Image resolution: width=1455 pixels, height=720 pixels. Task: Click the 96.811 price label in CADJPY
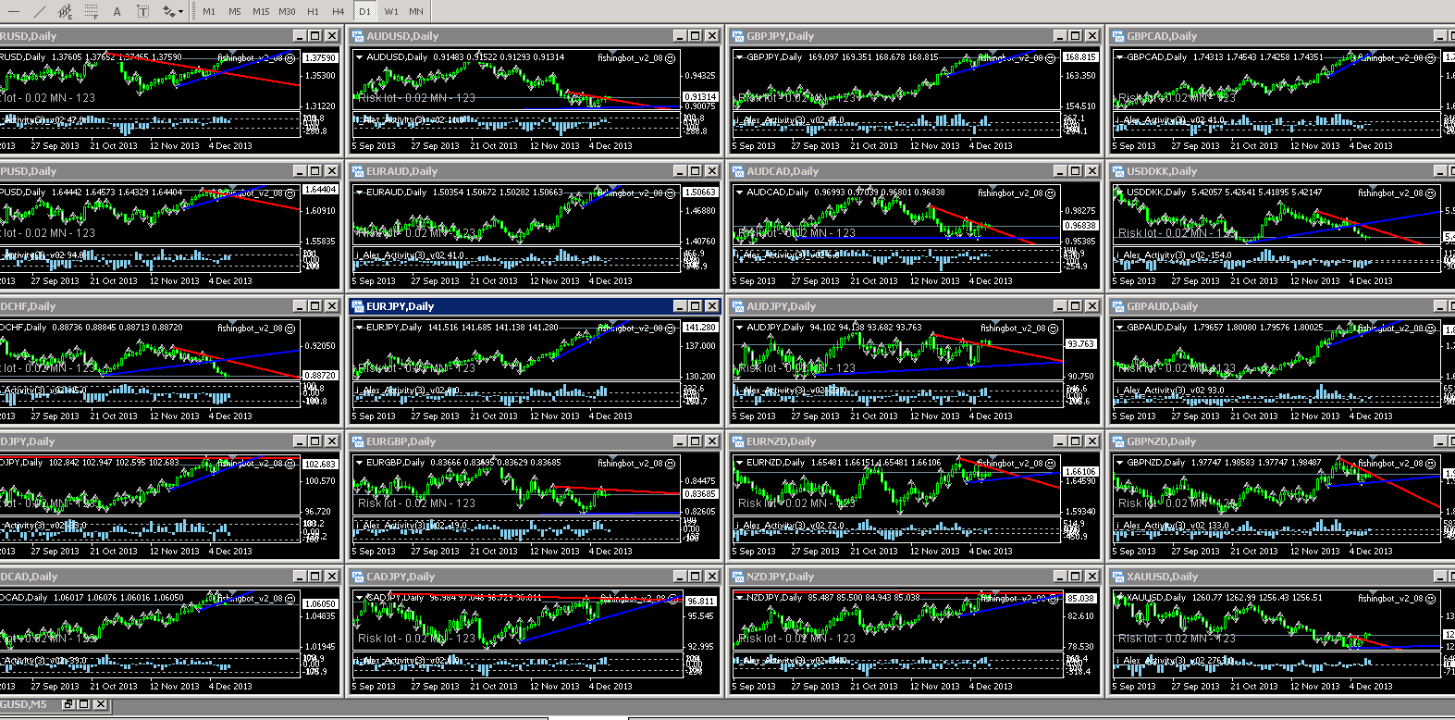point(700,602)
